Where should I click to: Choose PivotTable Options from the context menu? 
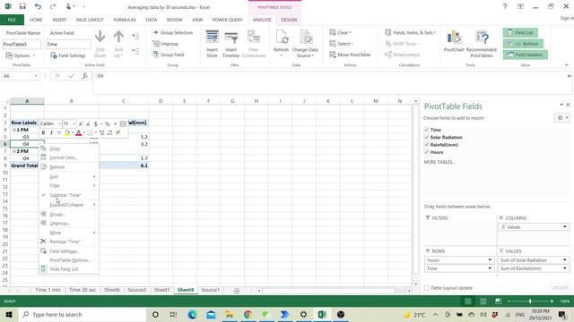click(69, 260)
